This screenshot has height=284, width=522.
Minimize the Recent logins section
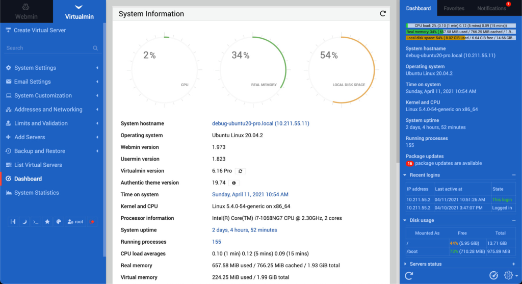[x=513, y=175]
